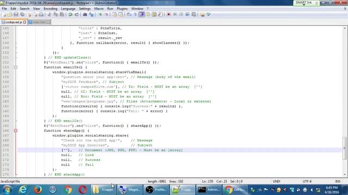Click the Playback macro icon

point(181,15)
